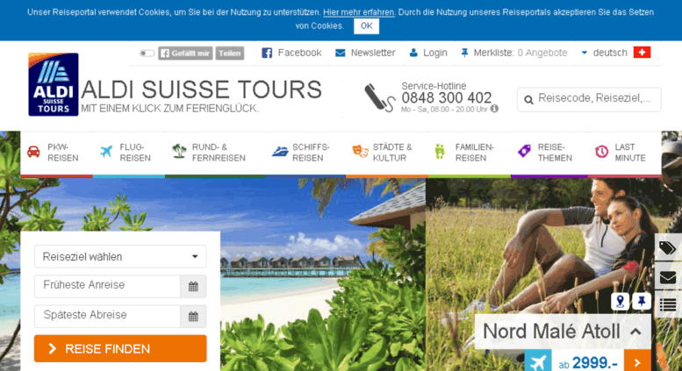Accept cookies with the OK button
Image resolution: width=682 pixels, height=371 pixels.
(366, 26)
